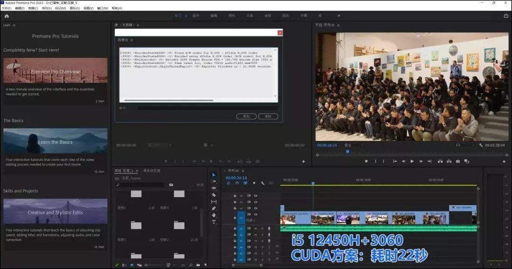This screenshot has height=269, width=512.
Task: Mark In point in Program Monitor
Action: (375, 161)
